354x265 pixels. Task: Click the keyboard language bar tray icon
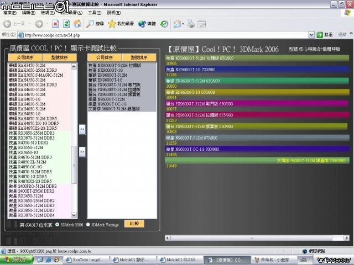click(304, 260)
